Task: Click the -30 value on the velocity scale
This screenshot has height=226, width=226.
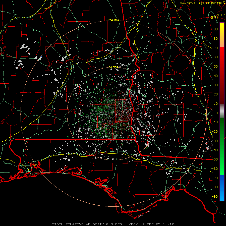Action: pyautogui.click(x=215, y=141)
